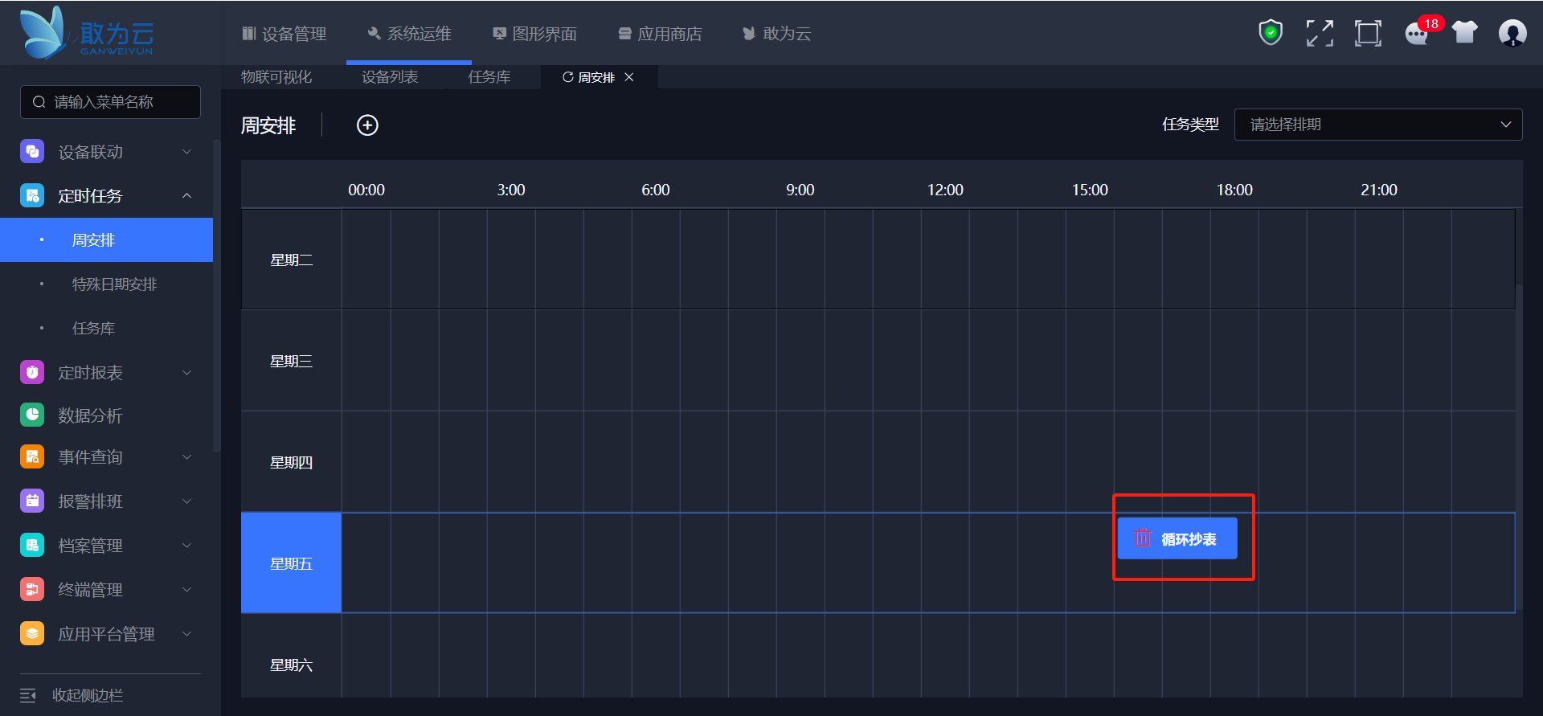Select 周安排 in the sidebar
The image size is (1543, 716).
(106, 239)
